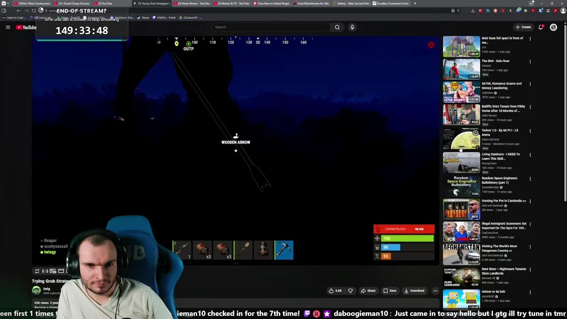Like the video with thumbs up

tap(335, 291)
